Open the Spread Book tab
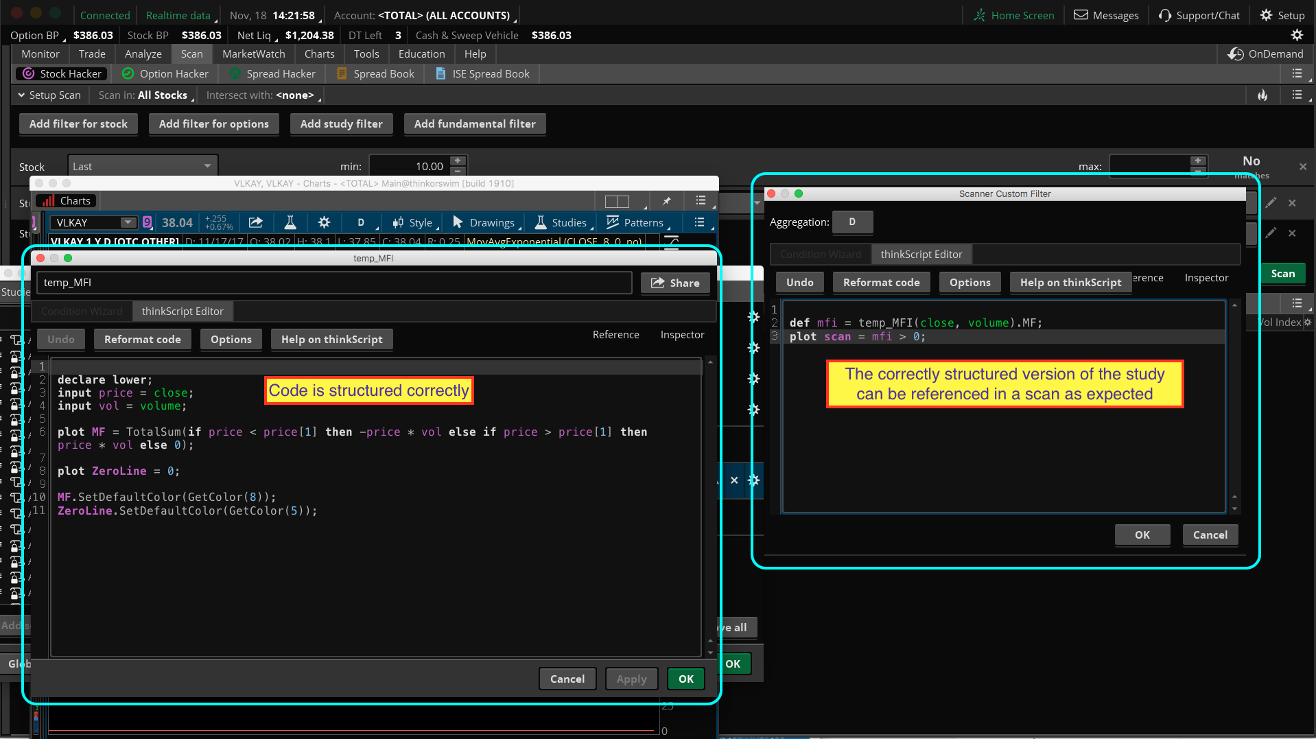This screenshot has width=1316, height=739. [375, 73]
